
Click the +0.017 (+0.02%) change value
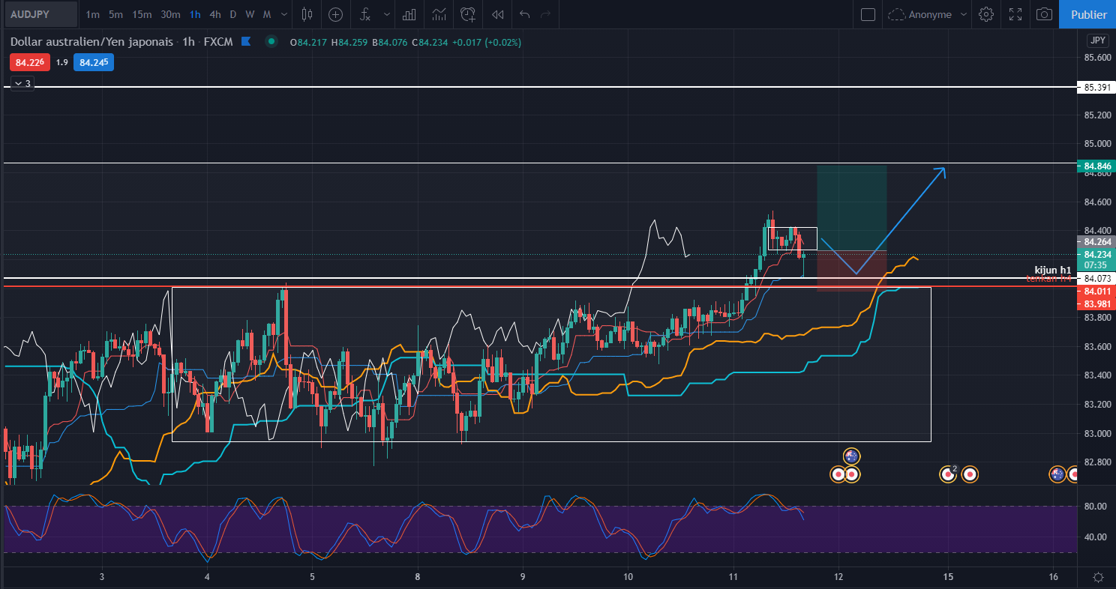pyautogui.click(x=487, y=42)
